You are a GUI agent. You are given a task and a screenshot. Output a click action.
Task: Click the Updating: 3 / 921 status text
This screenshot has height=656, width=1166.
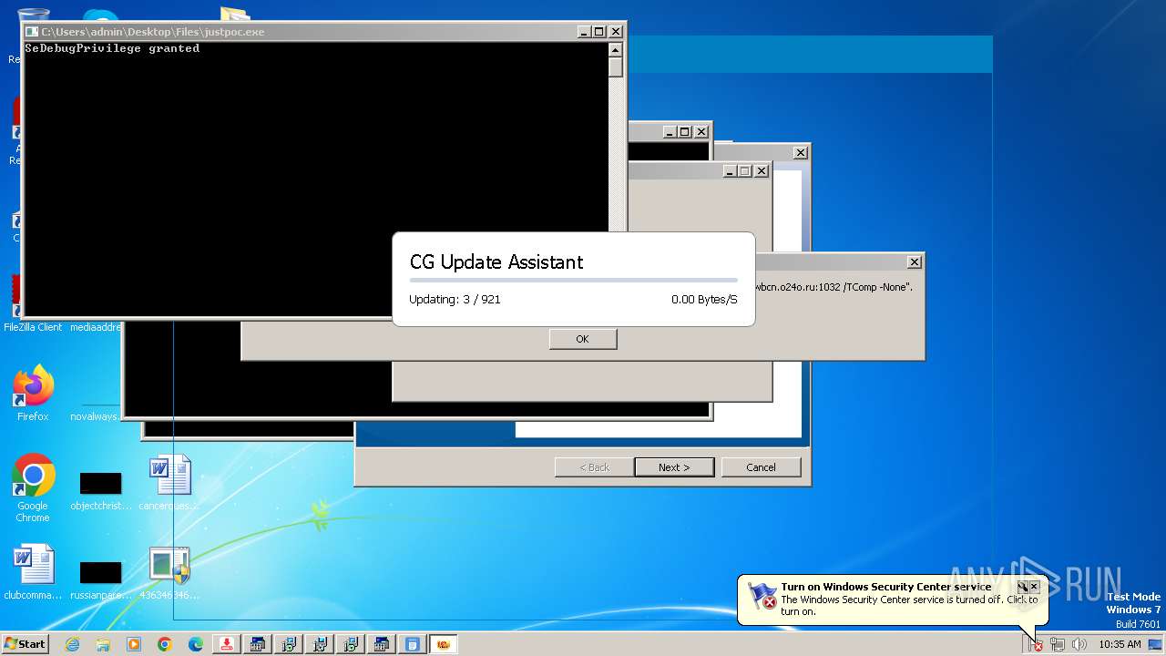point(455,299)
